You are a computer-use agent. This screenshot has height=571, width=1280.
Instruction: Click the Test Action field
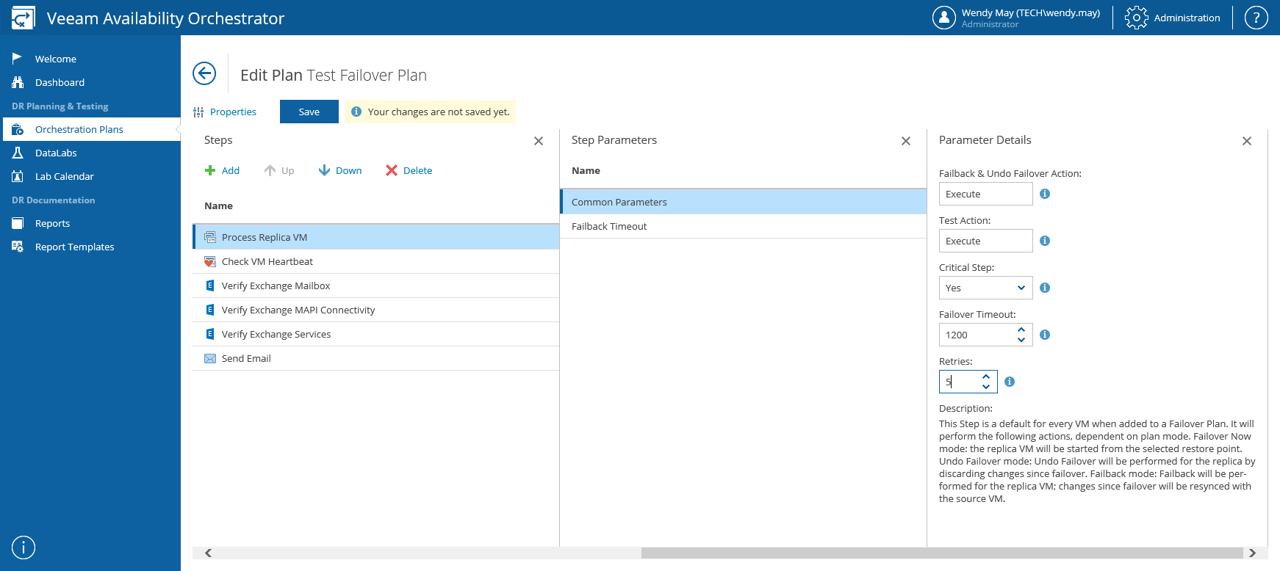click(986, 241)
